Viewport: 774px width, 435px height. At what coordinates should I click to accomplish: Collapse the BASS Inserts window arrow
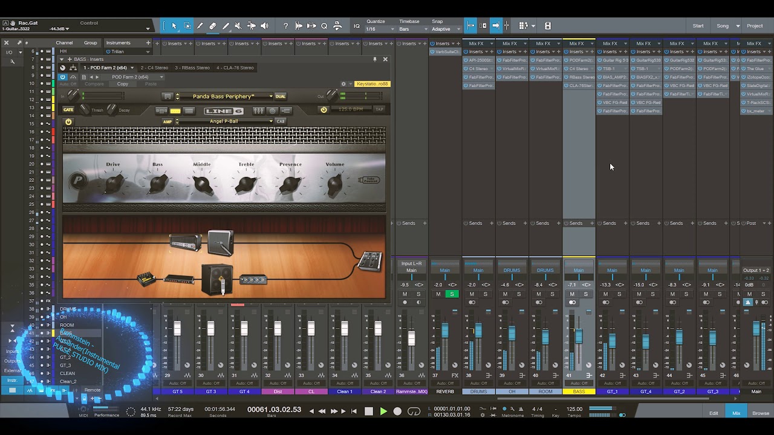[x=62, y=59]
